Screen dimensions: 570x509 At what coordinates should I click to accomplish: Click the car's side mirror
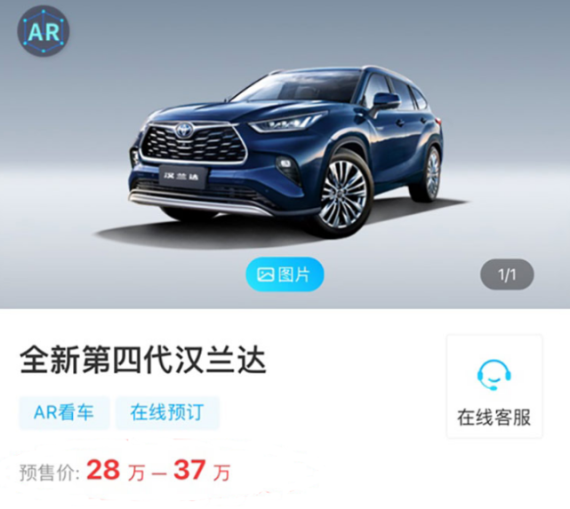tap(385, 101)
